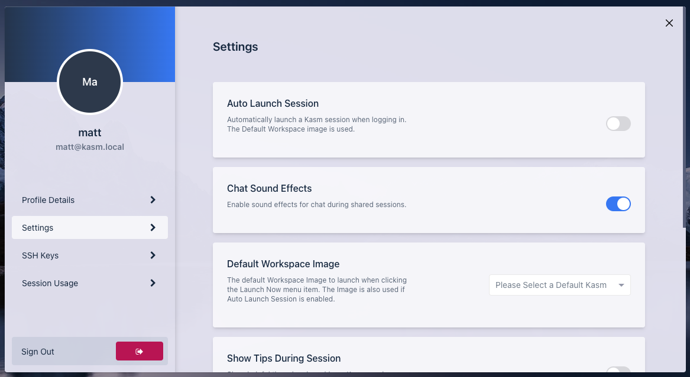This screenshot has width=690, height=377.
Task: Click chevron next to Session Usage
Action: point(153,283)
